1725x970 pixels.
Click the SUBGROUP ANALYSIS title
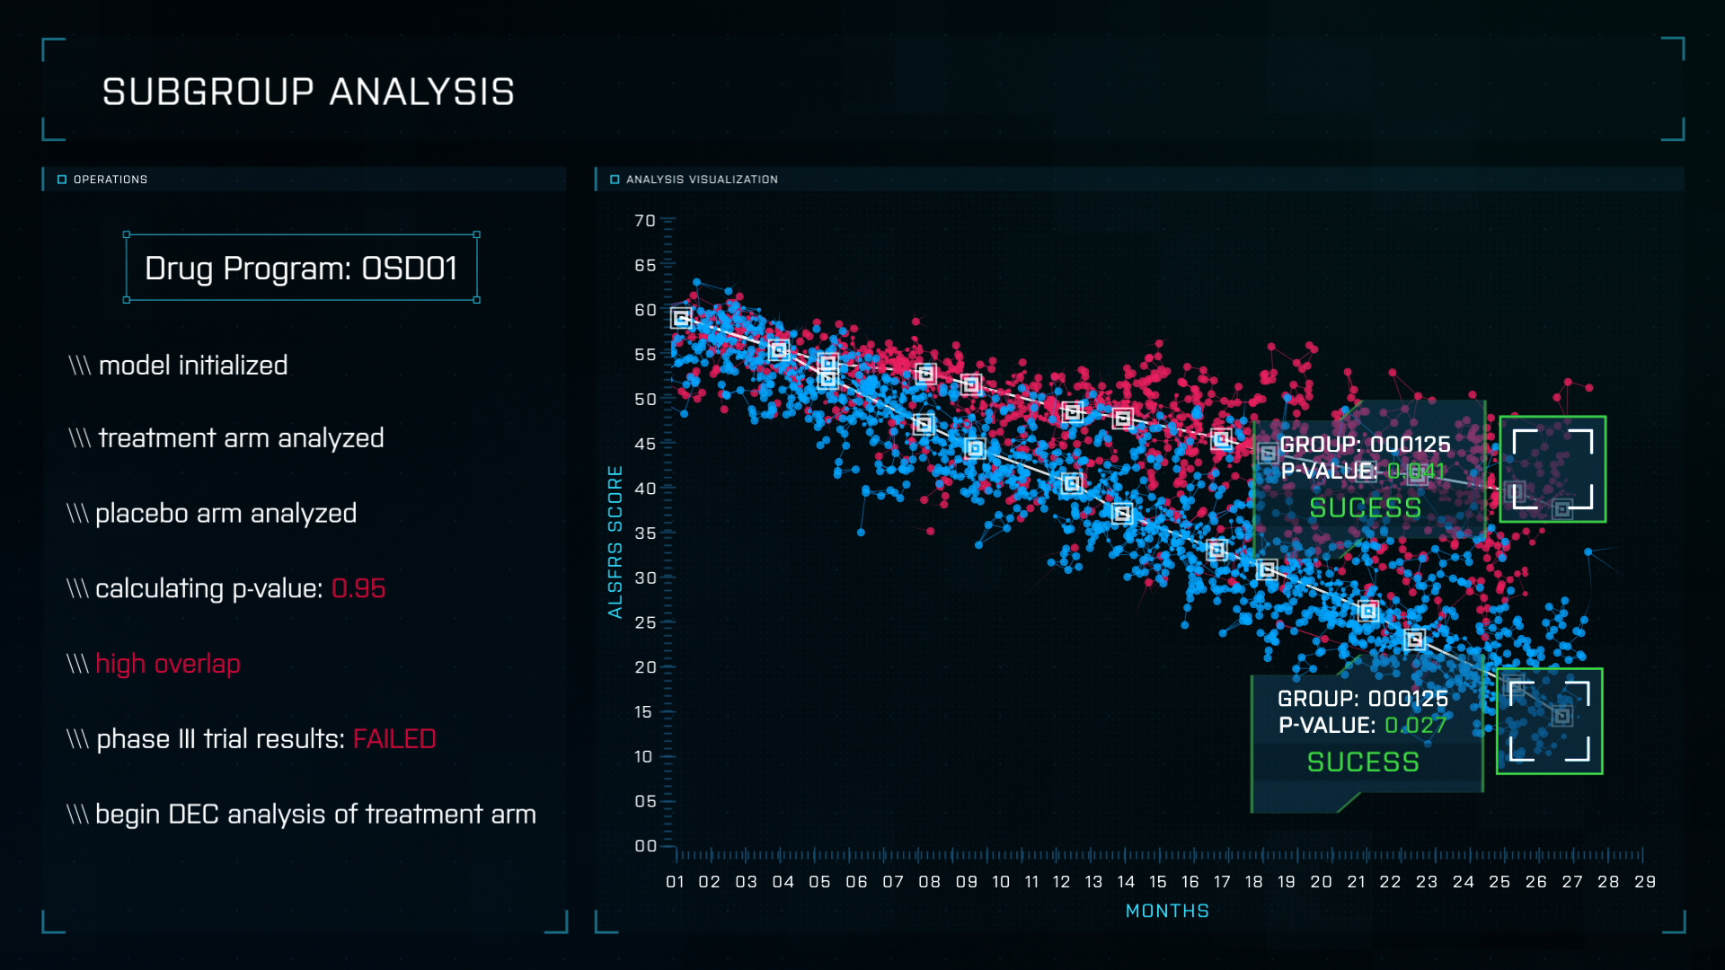(308, 92)
